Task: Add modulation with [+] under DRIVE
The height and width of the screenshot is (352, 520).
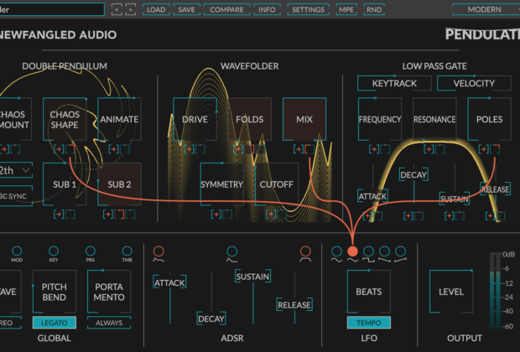Action: (x=190, y=149)
